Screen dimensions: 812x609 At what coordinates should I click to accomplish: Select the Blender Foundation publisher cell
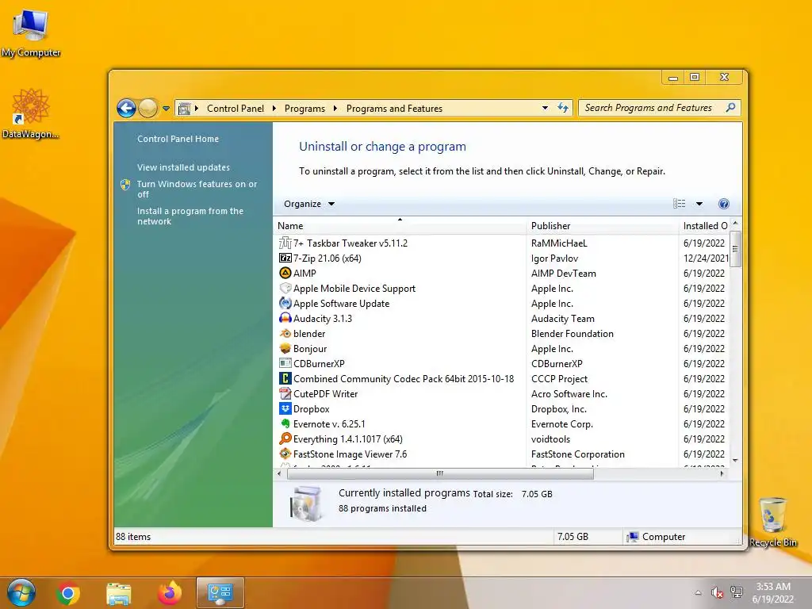pyautogui.click(x=573, y=334)
